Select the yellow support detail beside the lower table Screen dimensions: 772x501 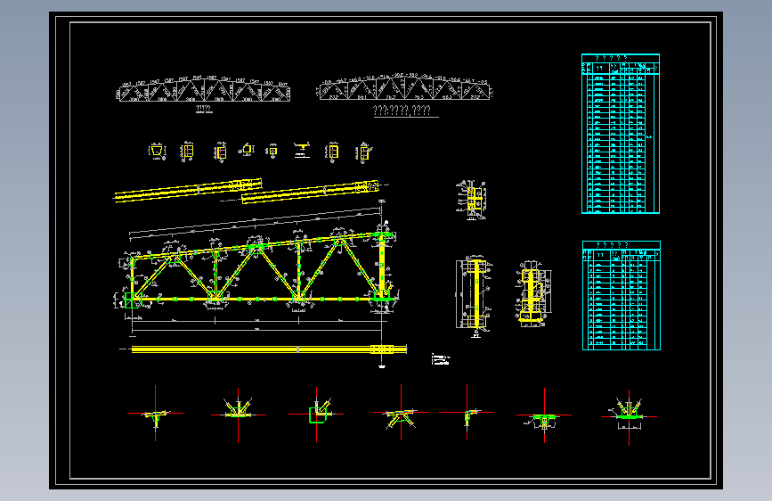pyautogui.click(x=532, y=293)
